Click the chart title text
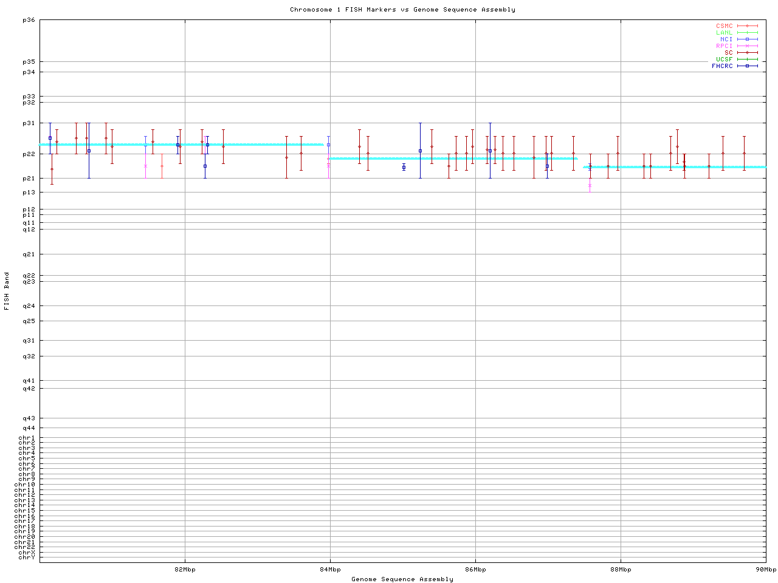This screenshot has height=583, width=778. 402,10
